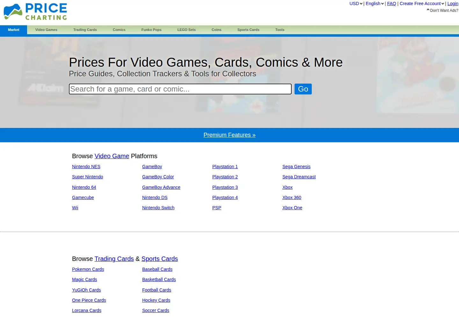Open the Sega Genesis link
459x319 pixels.
pyautogui.click(x=296, y=167)
